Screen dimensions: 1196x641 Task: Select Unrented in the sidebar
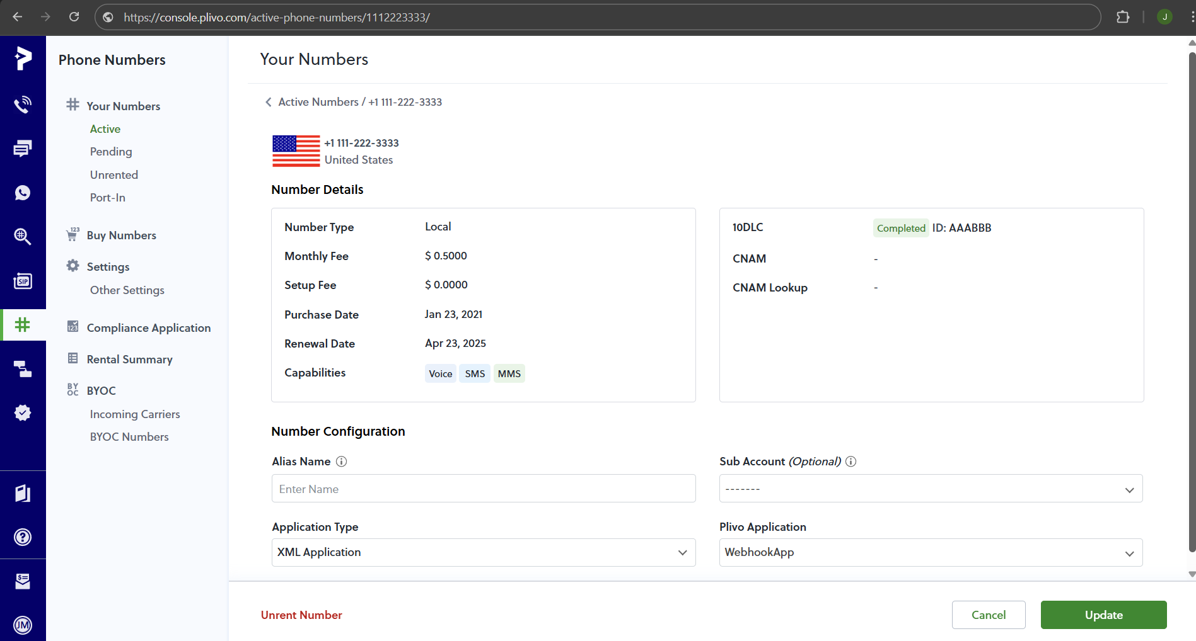[114, 175]
